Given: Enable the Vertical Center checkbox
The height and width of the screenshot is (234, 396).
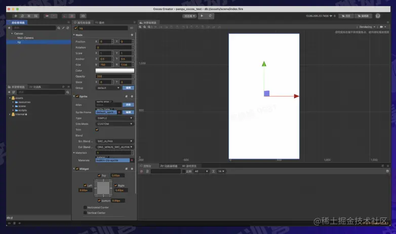Looking at the screenshot, I should tap(85, 213).
